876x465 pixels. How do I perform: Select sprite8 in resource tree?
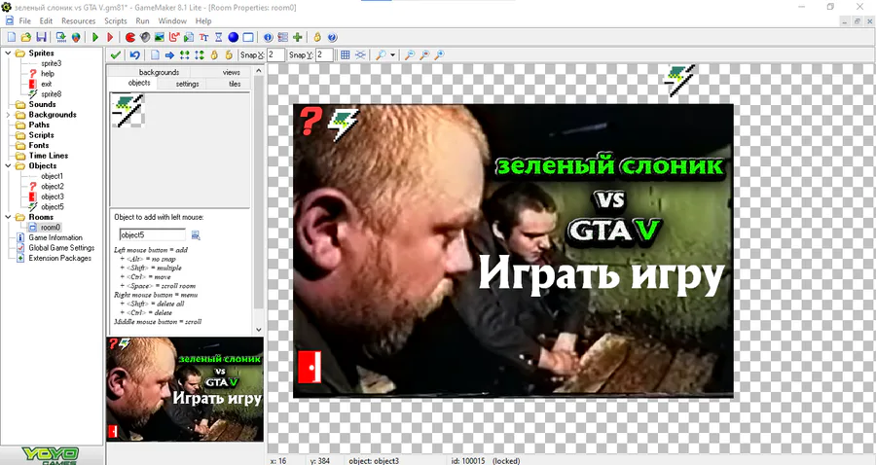(x=51, y=94)
